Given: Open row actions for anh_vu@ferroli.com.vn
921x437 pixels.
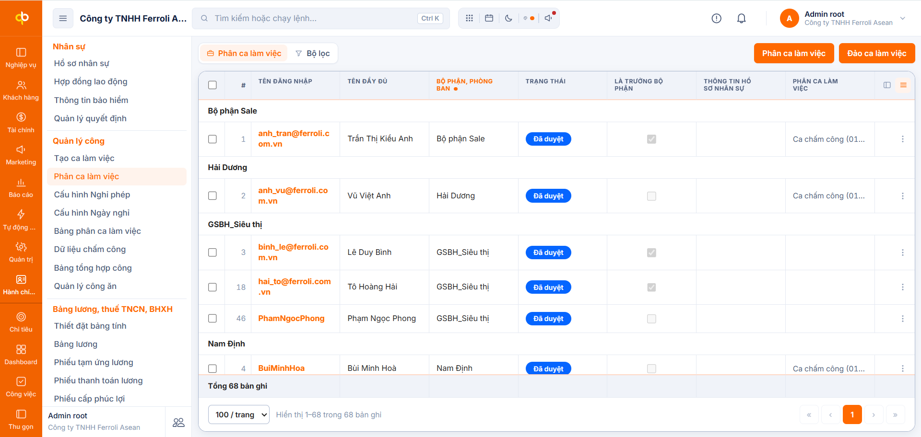Looking at the screenshot, I should [902, 195].
